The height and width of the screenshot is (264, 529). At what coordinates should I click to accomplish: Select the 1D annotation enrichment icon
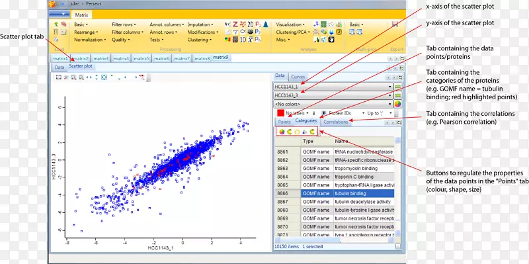coord(243,40)
